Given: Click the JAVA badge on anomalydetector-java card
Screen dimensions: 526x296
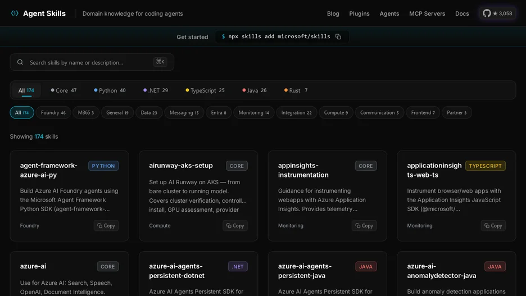Looking at the screenshot, I should 495,266.
